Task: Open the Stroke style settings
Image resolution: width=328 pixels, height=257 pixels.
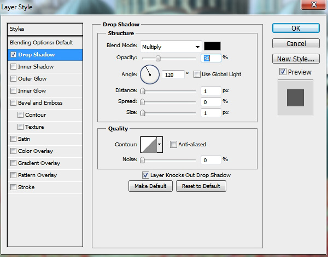Action: point(26,187)
